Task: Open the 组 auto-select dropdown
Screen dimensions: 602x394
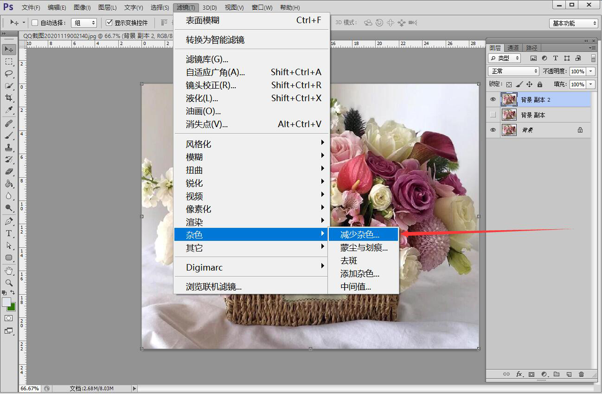Action: [x=84, y=23]
